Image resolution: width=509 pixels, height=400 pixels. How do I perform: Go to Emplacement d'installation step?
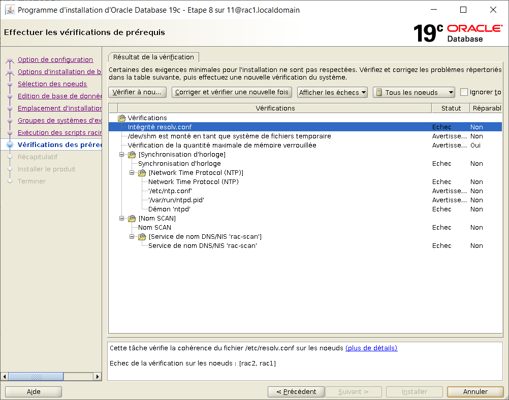[59, 108]
